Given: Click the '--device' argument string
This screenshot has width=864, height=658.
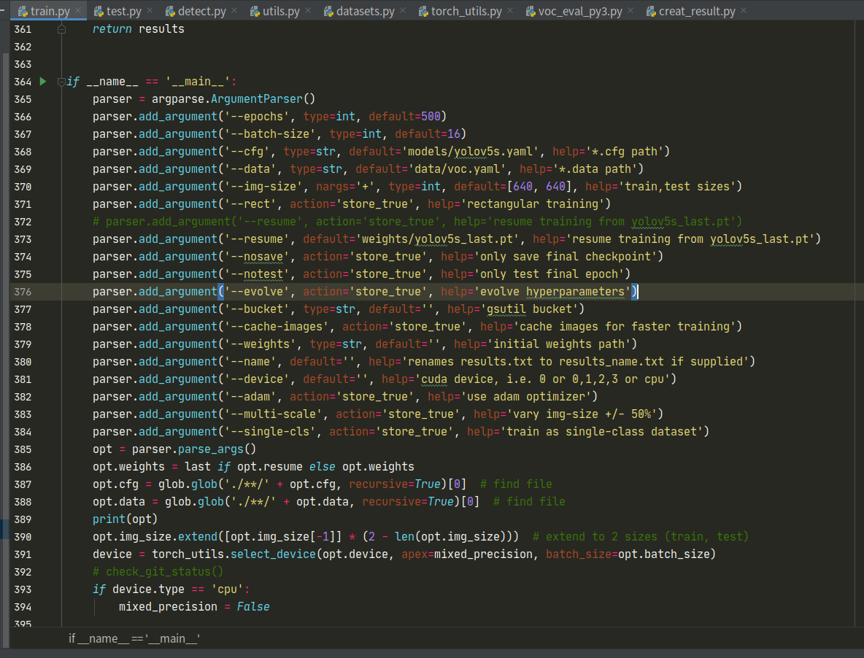Looking at the screenshot, I should coord(258,379).
